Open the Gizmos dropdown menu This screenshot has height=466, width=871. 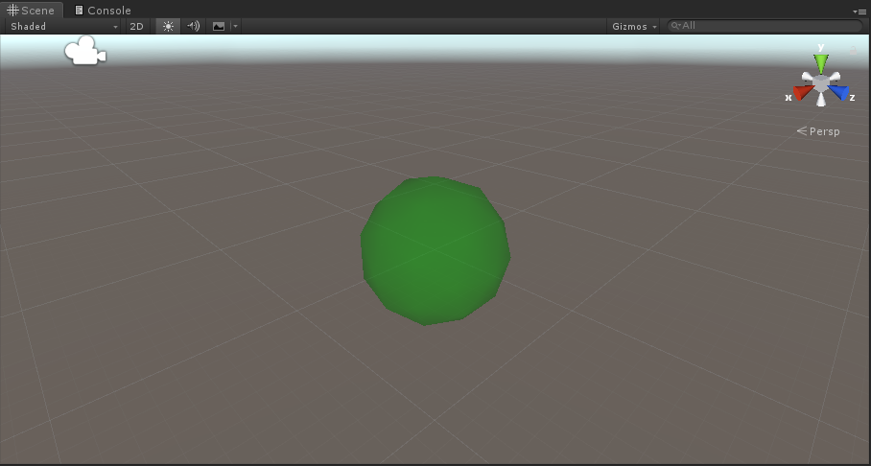coord(634,26)
